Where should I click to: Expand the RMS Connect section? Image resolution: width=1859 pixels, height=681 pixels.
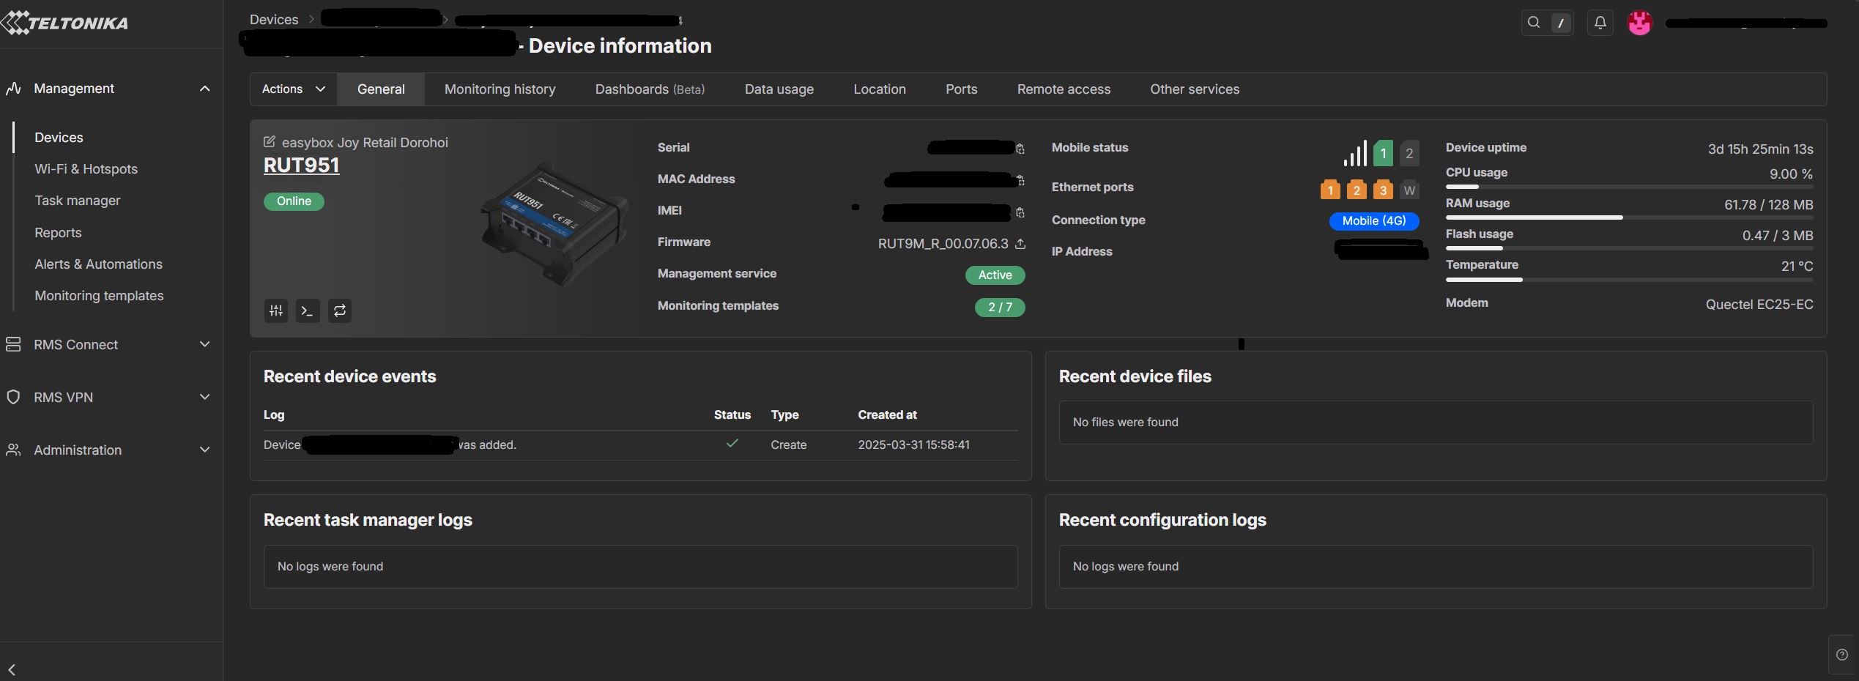(205, 344)
